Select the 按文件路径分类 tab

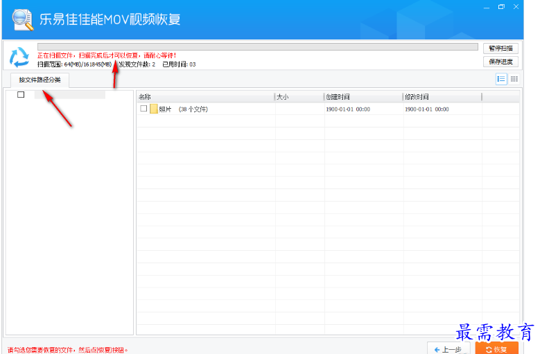(40, 80)
